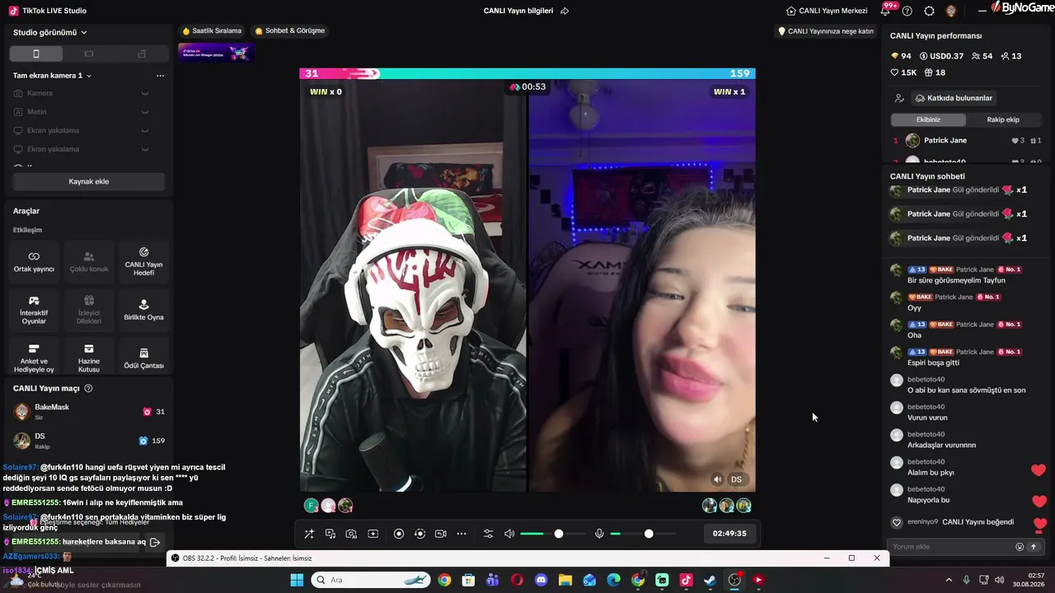Click CANLI Yayınınıza neşe katın tip
The image size is (1055, 593).
click(826, 31)
